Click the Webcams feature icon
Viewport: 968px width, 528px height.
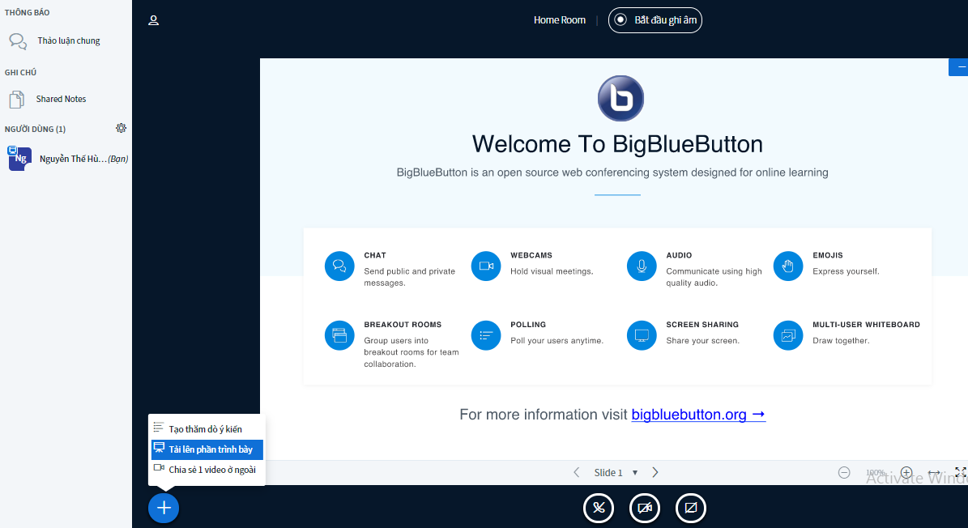pyautogui.click(x=486, y=266)
